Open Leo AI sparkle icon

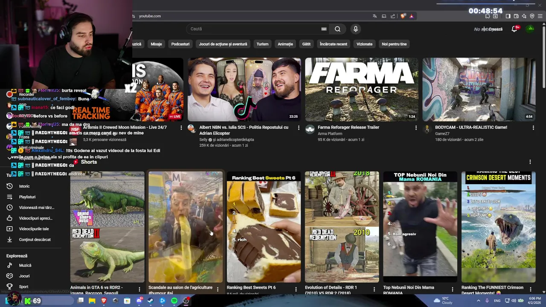(x=524, y=16)
